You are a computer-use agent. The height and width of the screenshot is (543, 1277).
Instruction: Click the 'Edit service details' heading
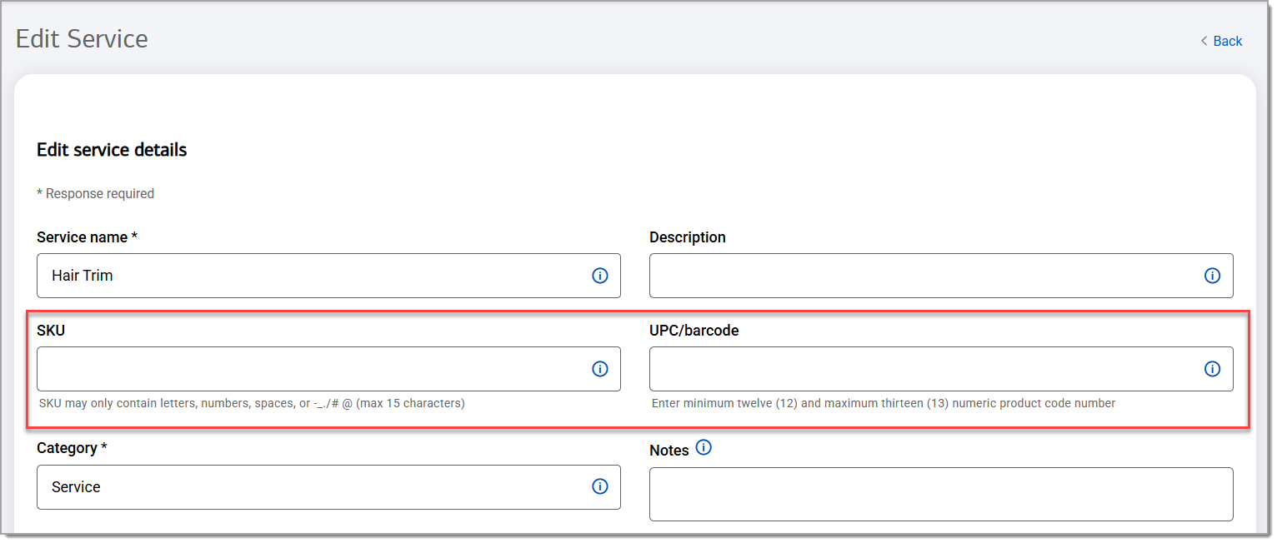click(x=112, y=150)
